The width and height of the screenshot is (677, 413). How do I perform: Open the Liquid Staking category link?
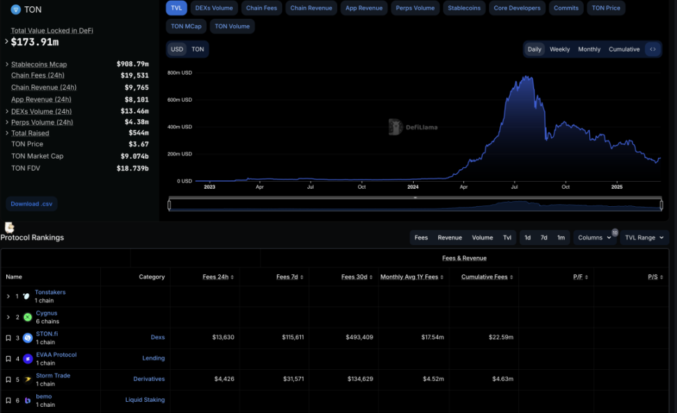coord(145,400)
